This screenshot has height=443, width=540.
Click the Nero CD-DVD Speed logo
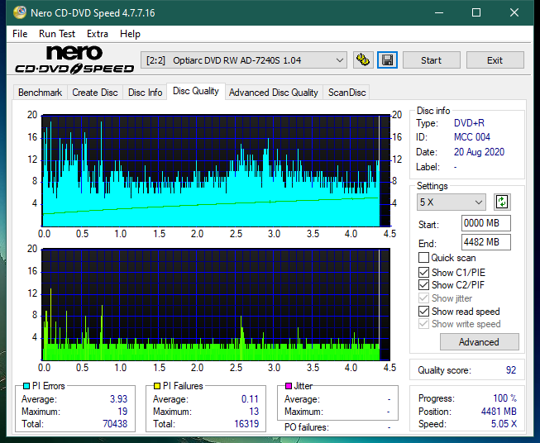click(74, 60)
